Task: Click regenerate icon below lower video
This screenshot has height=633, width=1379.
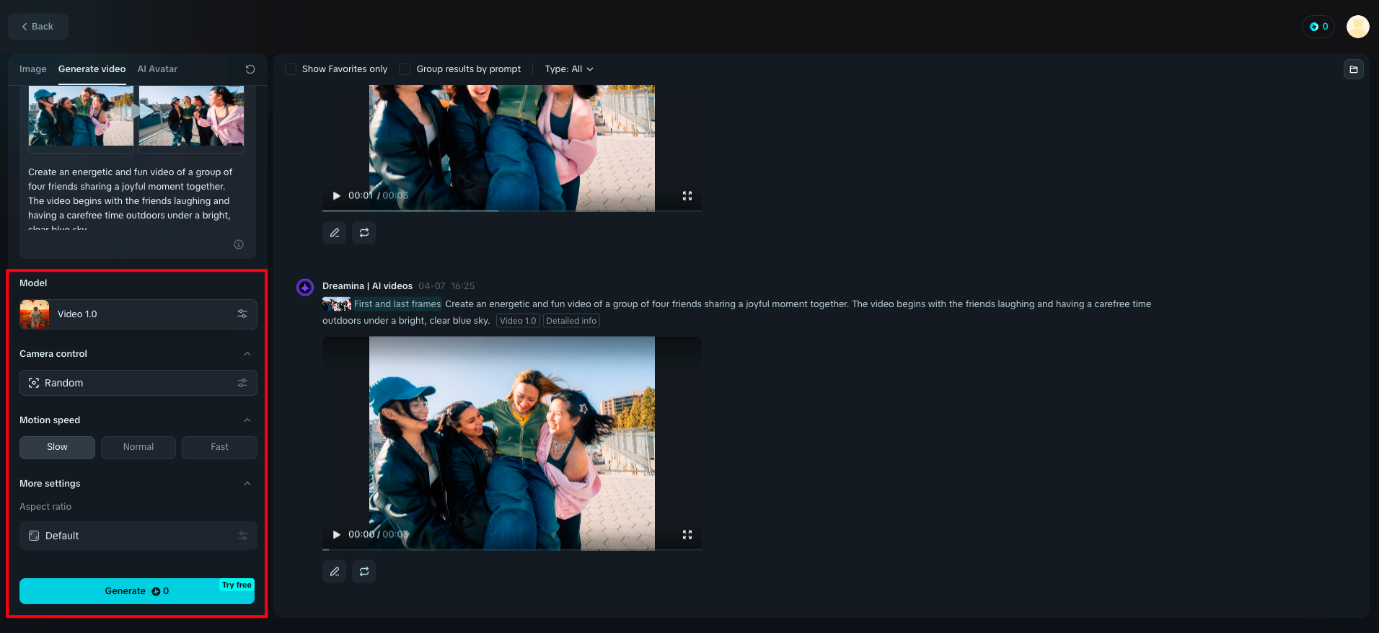Action: pos(364,572)
